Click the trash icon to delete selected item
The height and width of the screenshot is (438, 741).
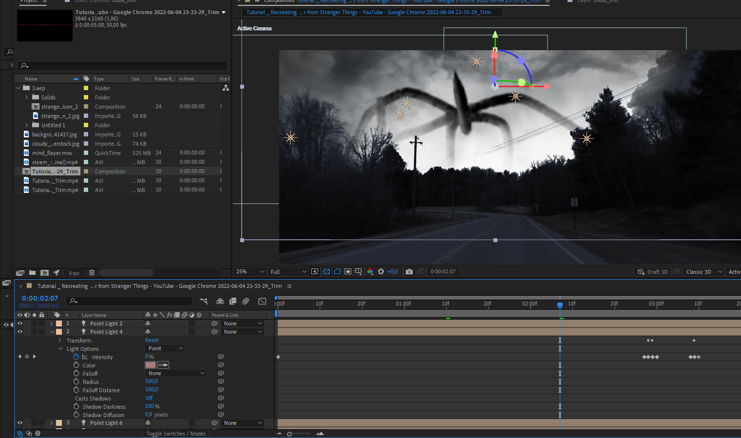point(92,272)
